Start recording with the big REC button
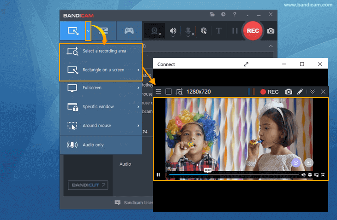This screenshot has height=220, width=337. tap(253, 31)
